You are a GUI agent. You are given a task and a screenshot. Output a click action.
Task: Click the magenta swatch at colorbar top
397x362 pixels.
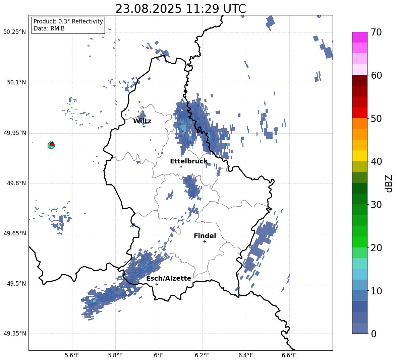click(359, 37)
